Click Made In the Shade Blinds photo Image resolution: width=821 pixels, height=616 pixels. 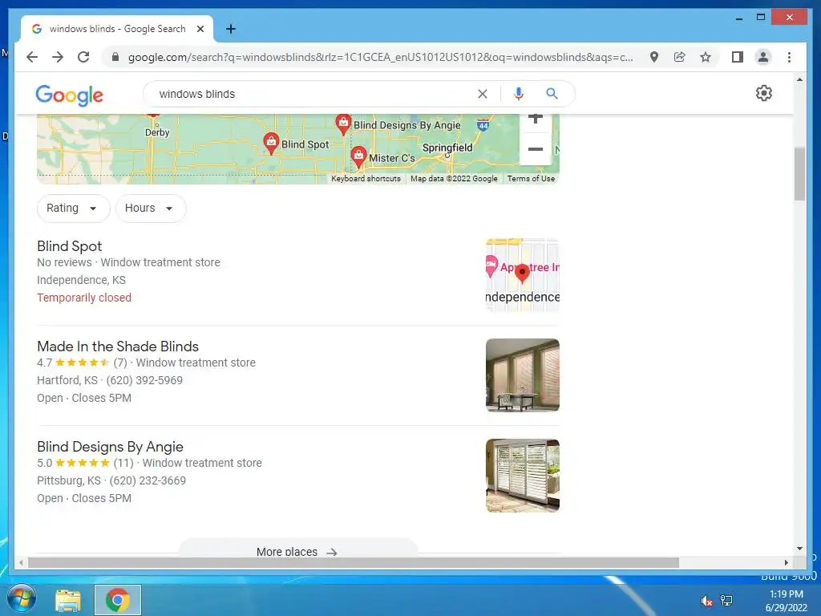523,375
